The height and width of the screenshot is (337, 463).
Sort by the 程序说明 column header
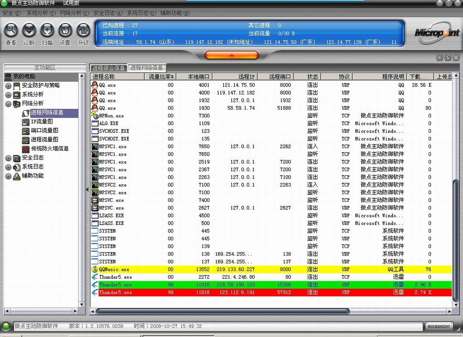click(x=380, y=77)
